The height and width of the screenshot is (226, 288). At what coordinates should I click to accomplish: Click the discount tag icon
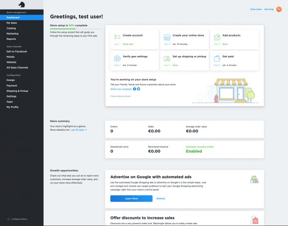click(x=254, y=220)
